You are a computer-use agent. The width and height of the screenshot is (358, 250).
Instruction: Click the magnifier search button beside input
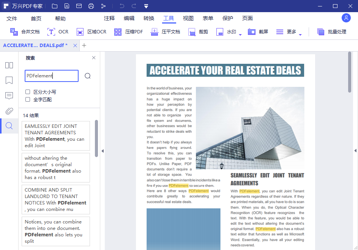88,76
